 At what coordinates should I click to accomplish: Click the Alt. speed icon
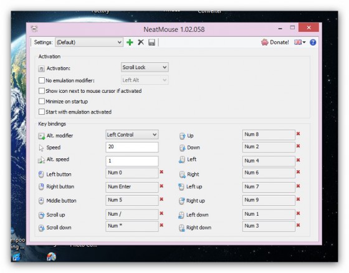pos(41,160)
